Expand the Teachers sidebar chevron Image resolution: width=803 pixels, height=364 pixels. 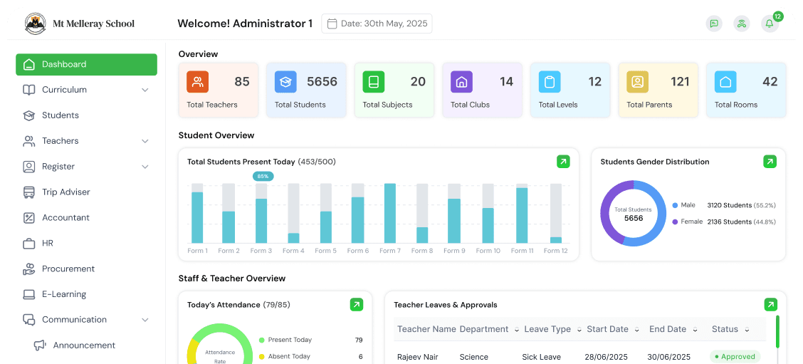click(145, 141)
